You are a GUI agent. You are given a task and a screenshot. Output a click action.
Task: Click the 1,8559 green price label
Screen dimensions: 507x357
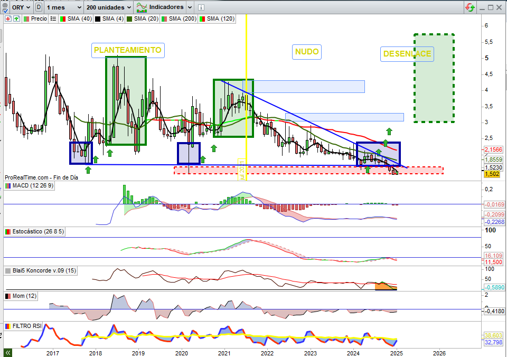click(x=493, y=159)
